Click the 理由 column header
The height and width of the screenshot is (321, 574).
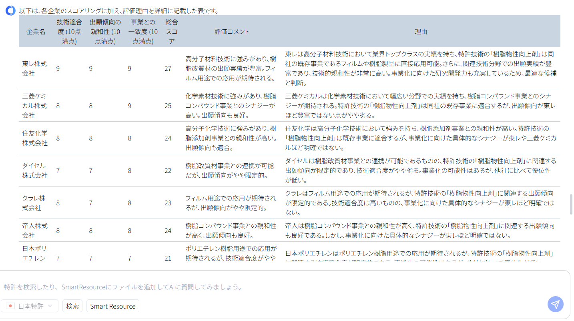(421, 32)
